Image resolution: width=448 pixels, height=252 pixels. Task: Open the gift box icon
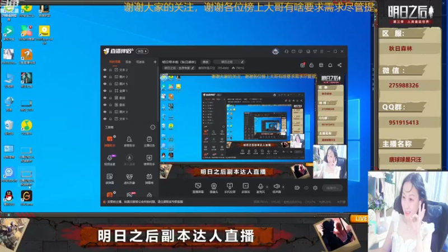pos(302,65)
